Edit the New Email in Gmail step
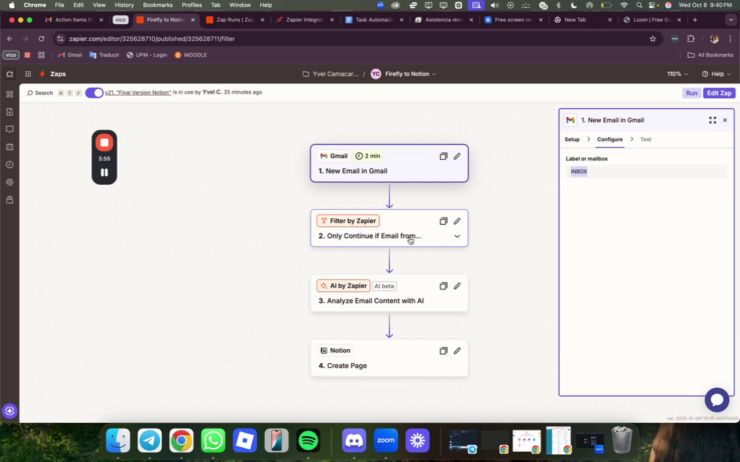The width and height of the screenshot is (740, 462). (457, 156)
